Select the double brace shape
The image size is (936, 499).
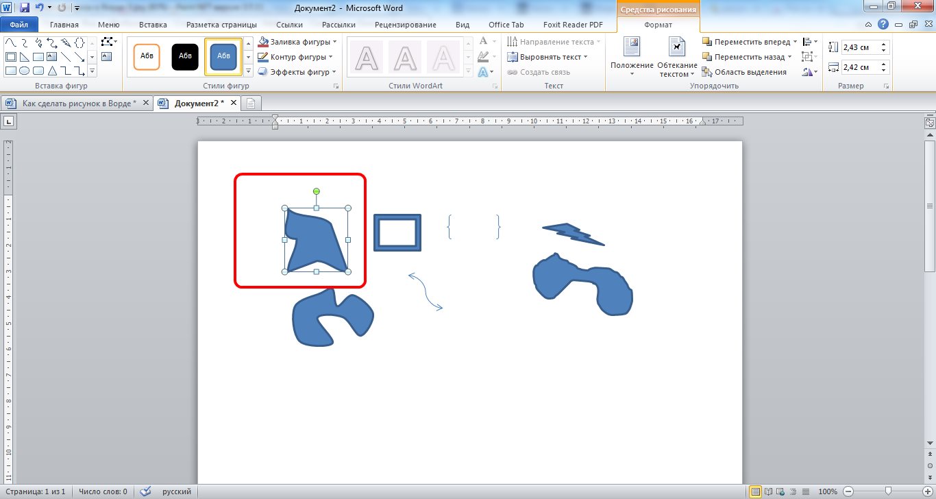click(x=79, y=42)
